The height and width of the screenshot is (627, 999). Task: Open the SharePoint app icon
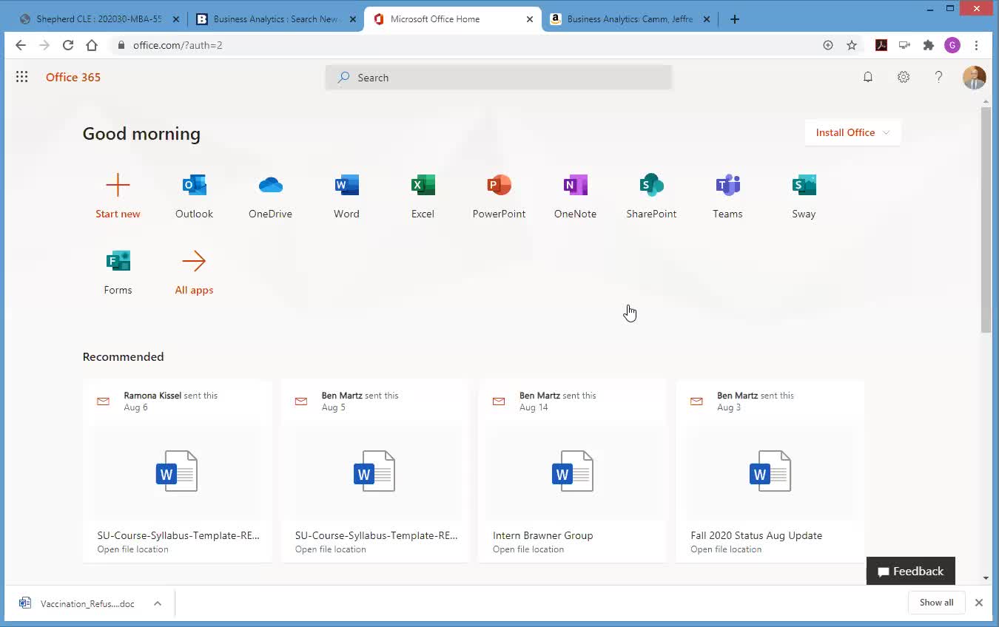pyautogui.click(x=651, y=185)
